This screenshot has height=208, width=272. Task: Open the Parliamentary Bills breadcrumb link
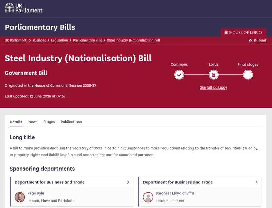point(87,40)
